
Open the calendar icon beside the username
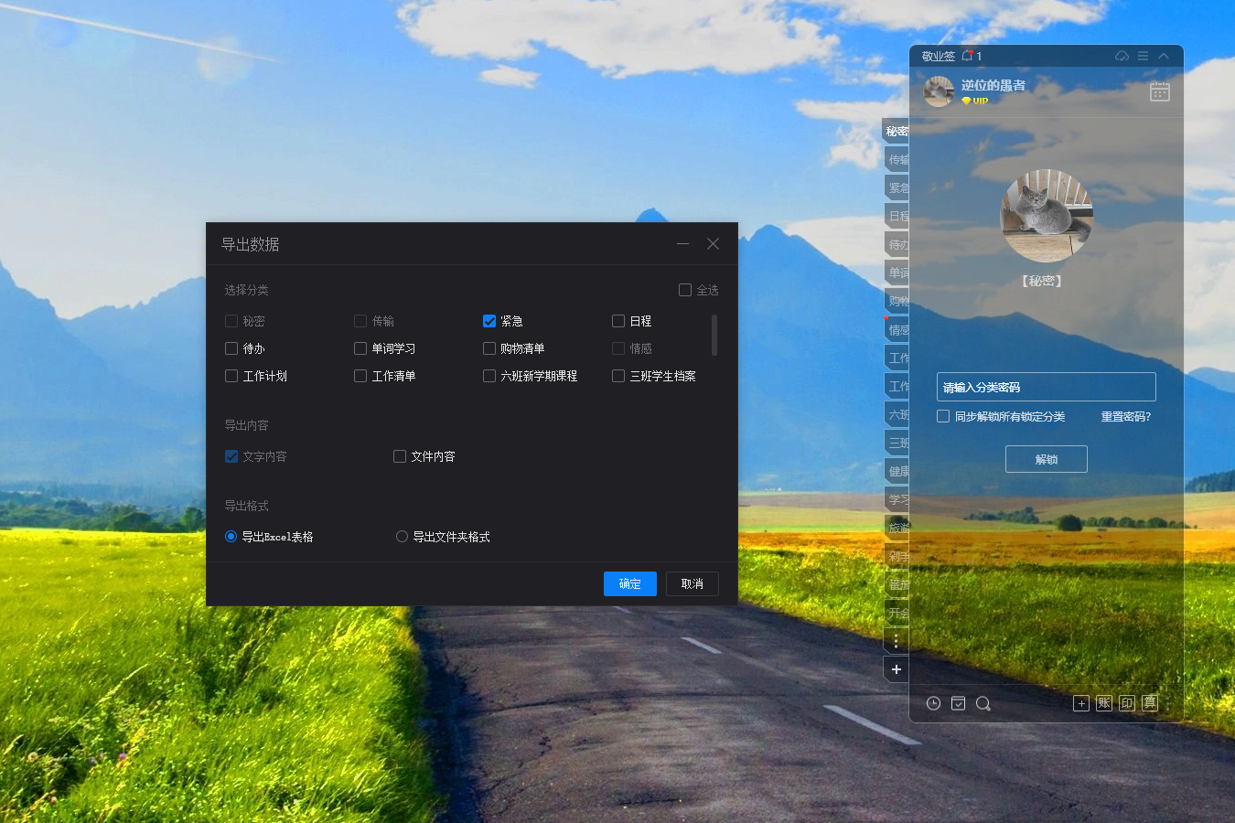1159,91
